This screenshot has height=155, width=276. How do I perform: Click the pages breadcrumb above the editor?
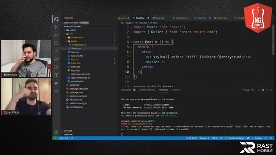[x=129, y=23]
